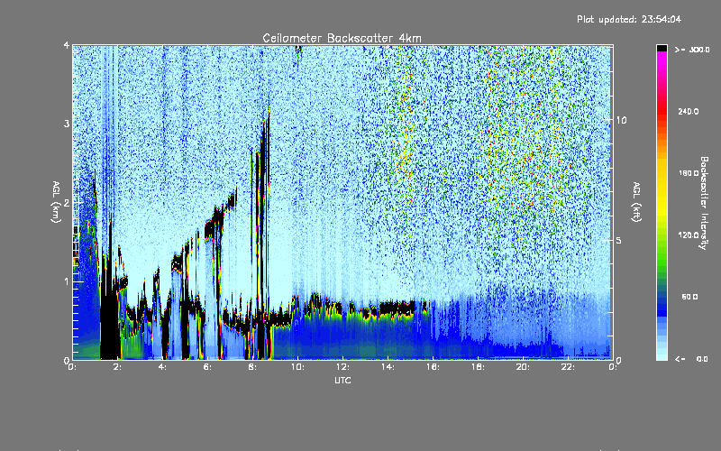Viewport: 721px width, 451px height.
Task: Click the 'Backscatter Intensity' colorbar label
Action: [x=704, y=203]
